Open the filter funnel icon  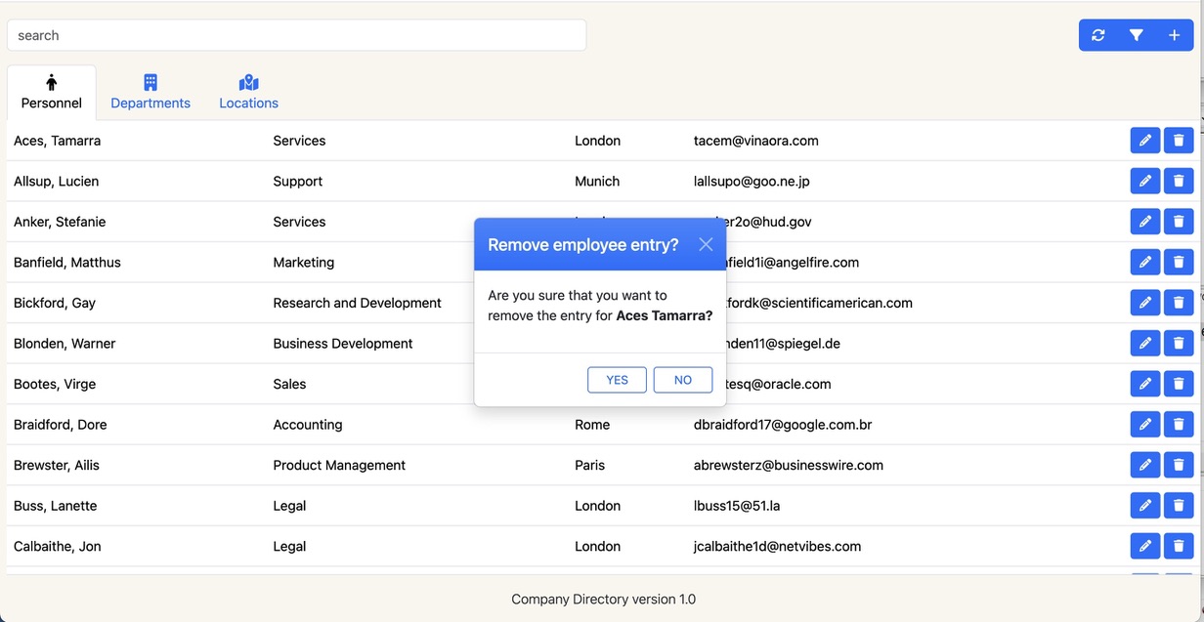pyautogui.click(x=1136, y=35)
